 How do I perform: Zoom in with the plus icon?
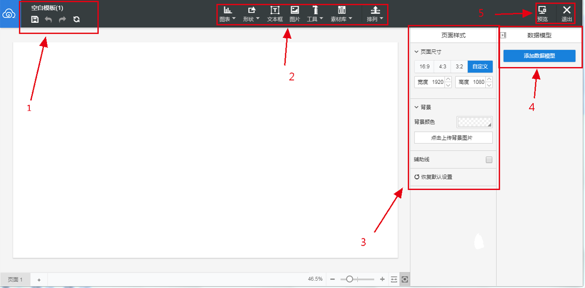click(x=382, y=279)
